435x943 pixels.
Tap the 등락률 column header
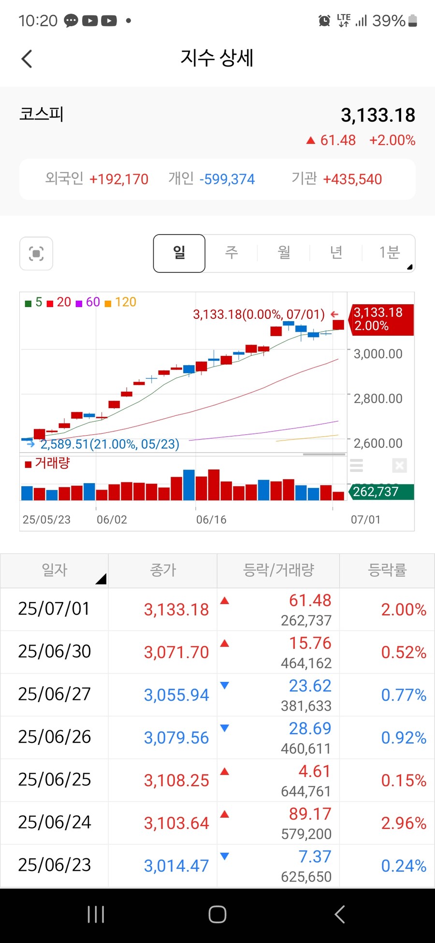(387, 570)
